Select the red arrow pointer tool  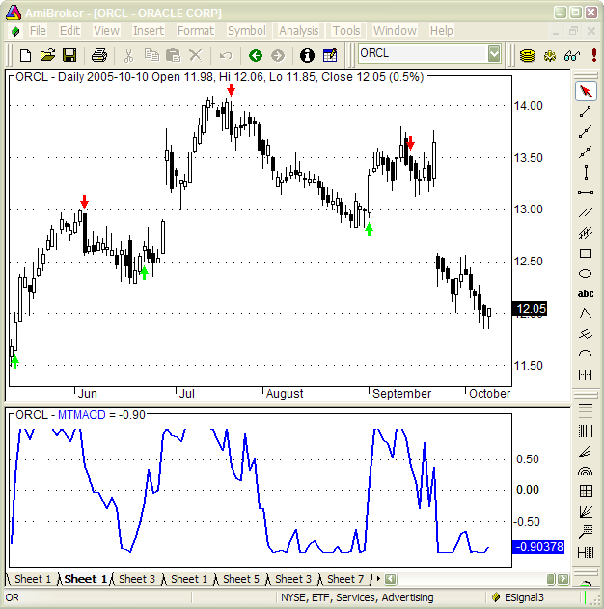pyautogui.click(x=586, y=91)
